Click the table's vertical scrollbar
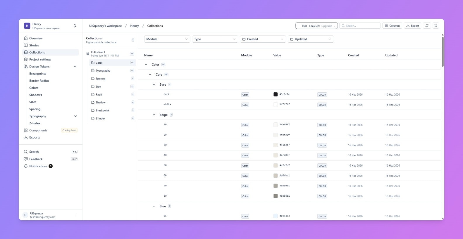Screen dimensions: 463x239 click(443, 51)
